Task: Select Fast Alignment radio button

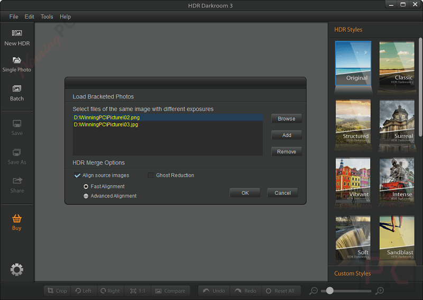Action: [86, 187]
